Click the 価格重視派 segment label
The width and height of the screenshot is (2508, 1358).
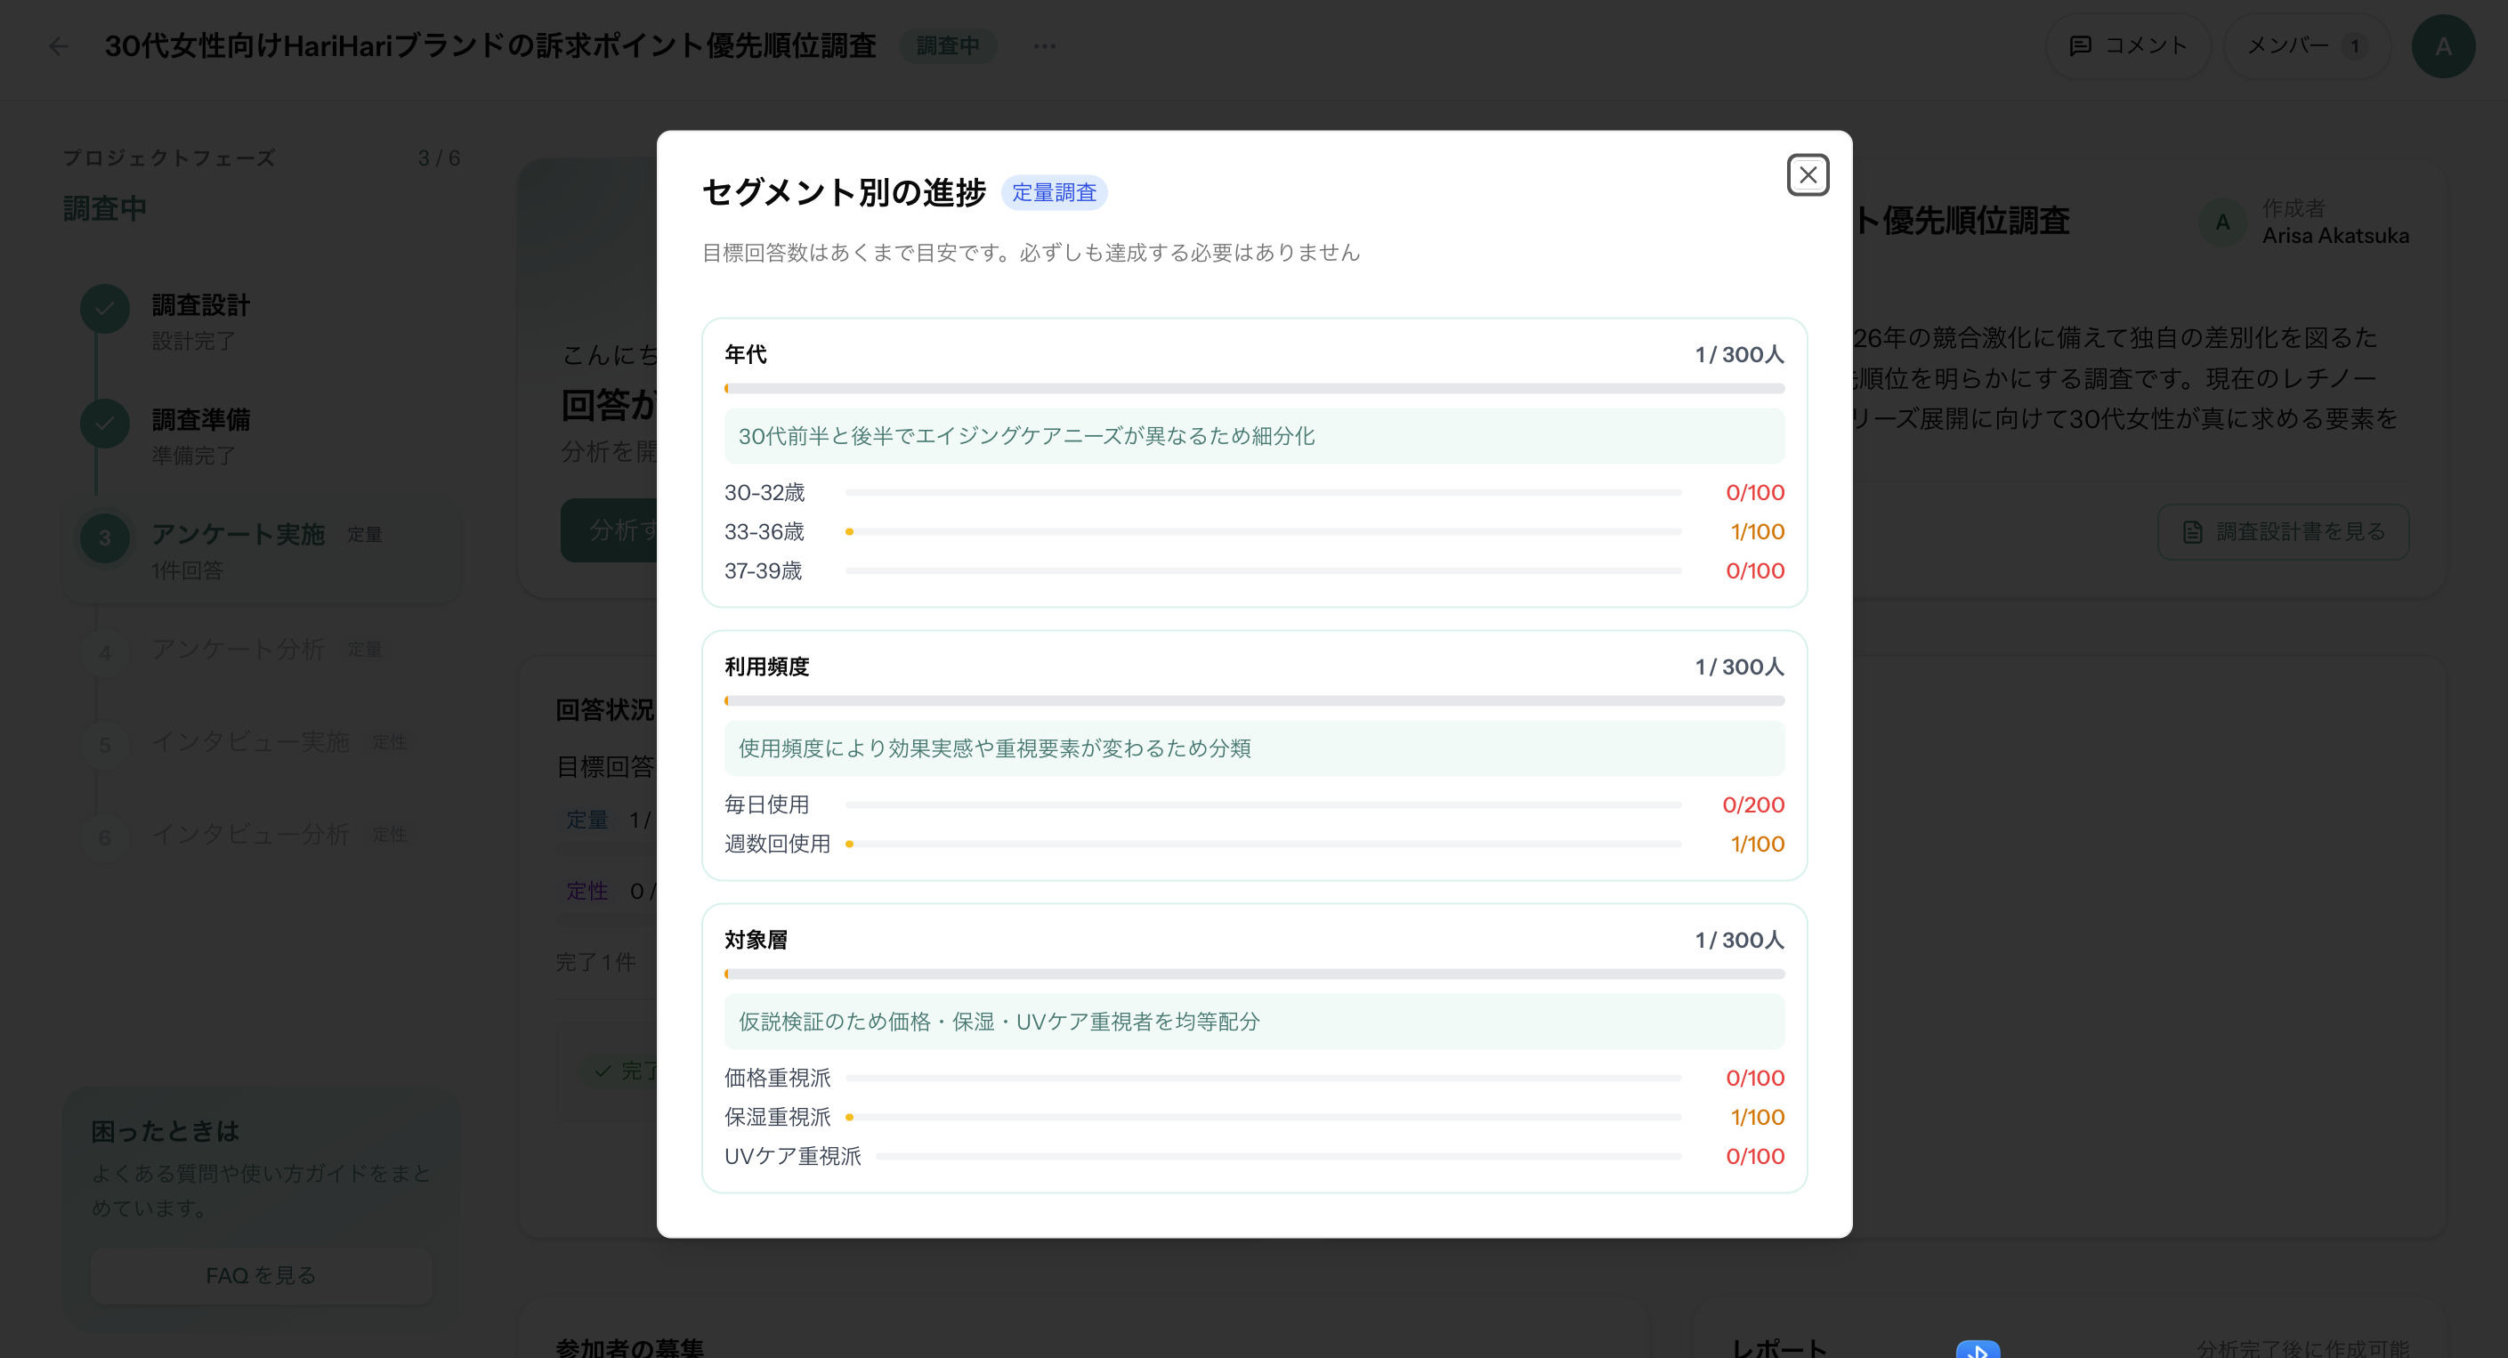pyautogui.click(x=777, y=1079)
